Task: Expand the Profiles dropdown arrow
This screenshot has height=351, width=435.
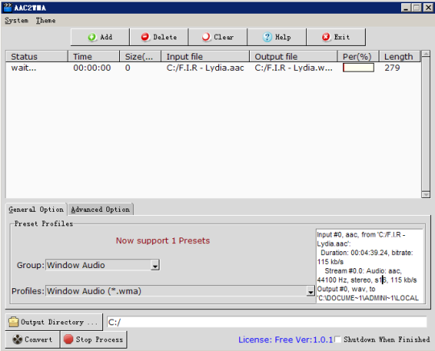Action: 310,291
